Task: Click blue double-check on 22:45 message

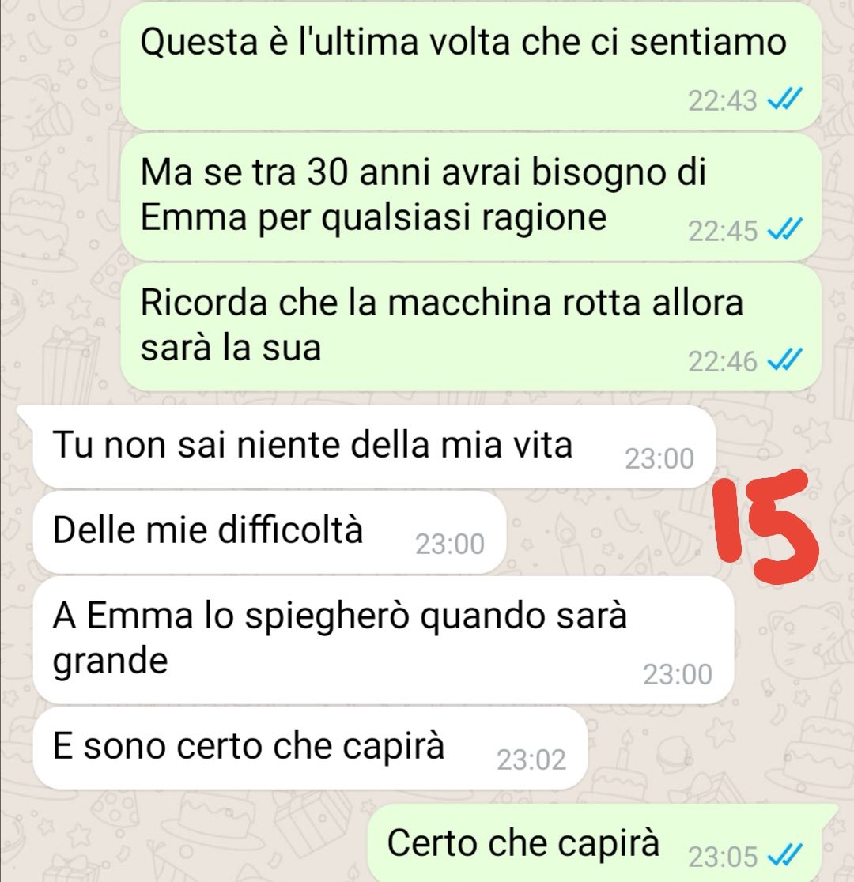Action: point(785,229)
